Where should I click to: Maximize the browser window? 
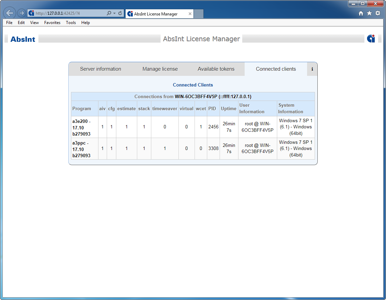coord(363,3)
